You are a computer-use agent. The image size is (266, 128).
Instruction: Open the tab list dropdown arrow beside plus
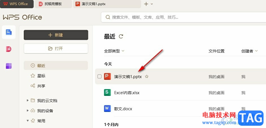pos(152,4)
